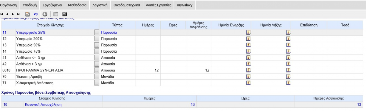This screenshot has width=366, height=111.
Task: Click the blue undo arrow icon
Action: tap(36, 14)
